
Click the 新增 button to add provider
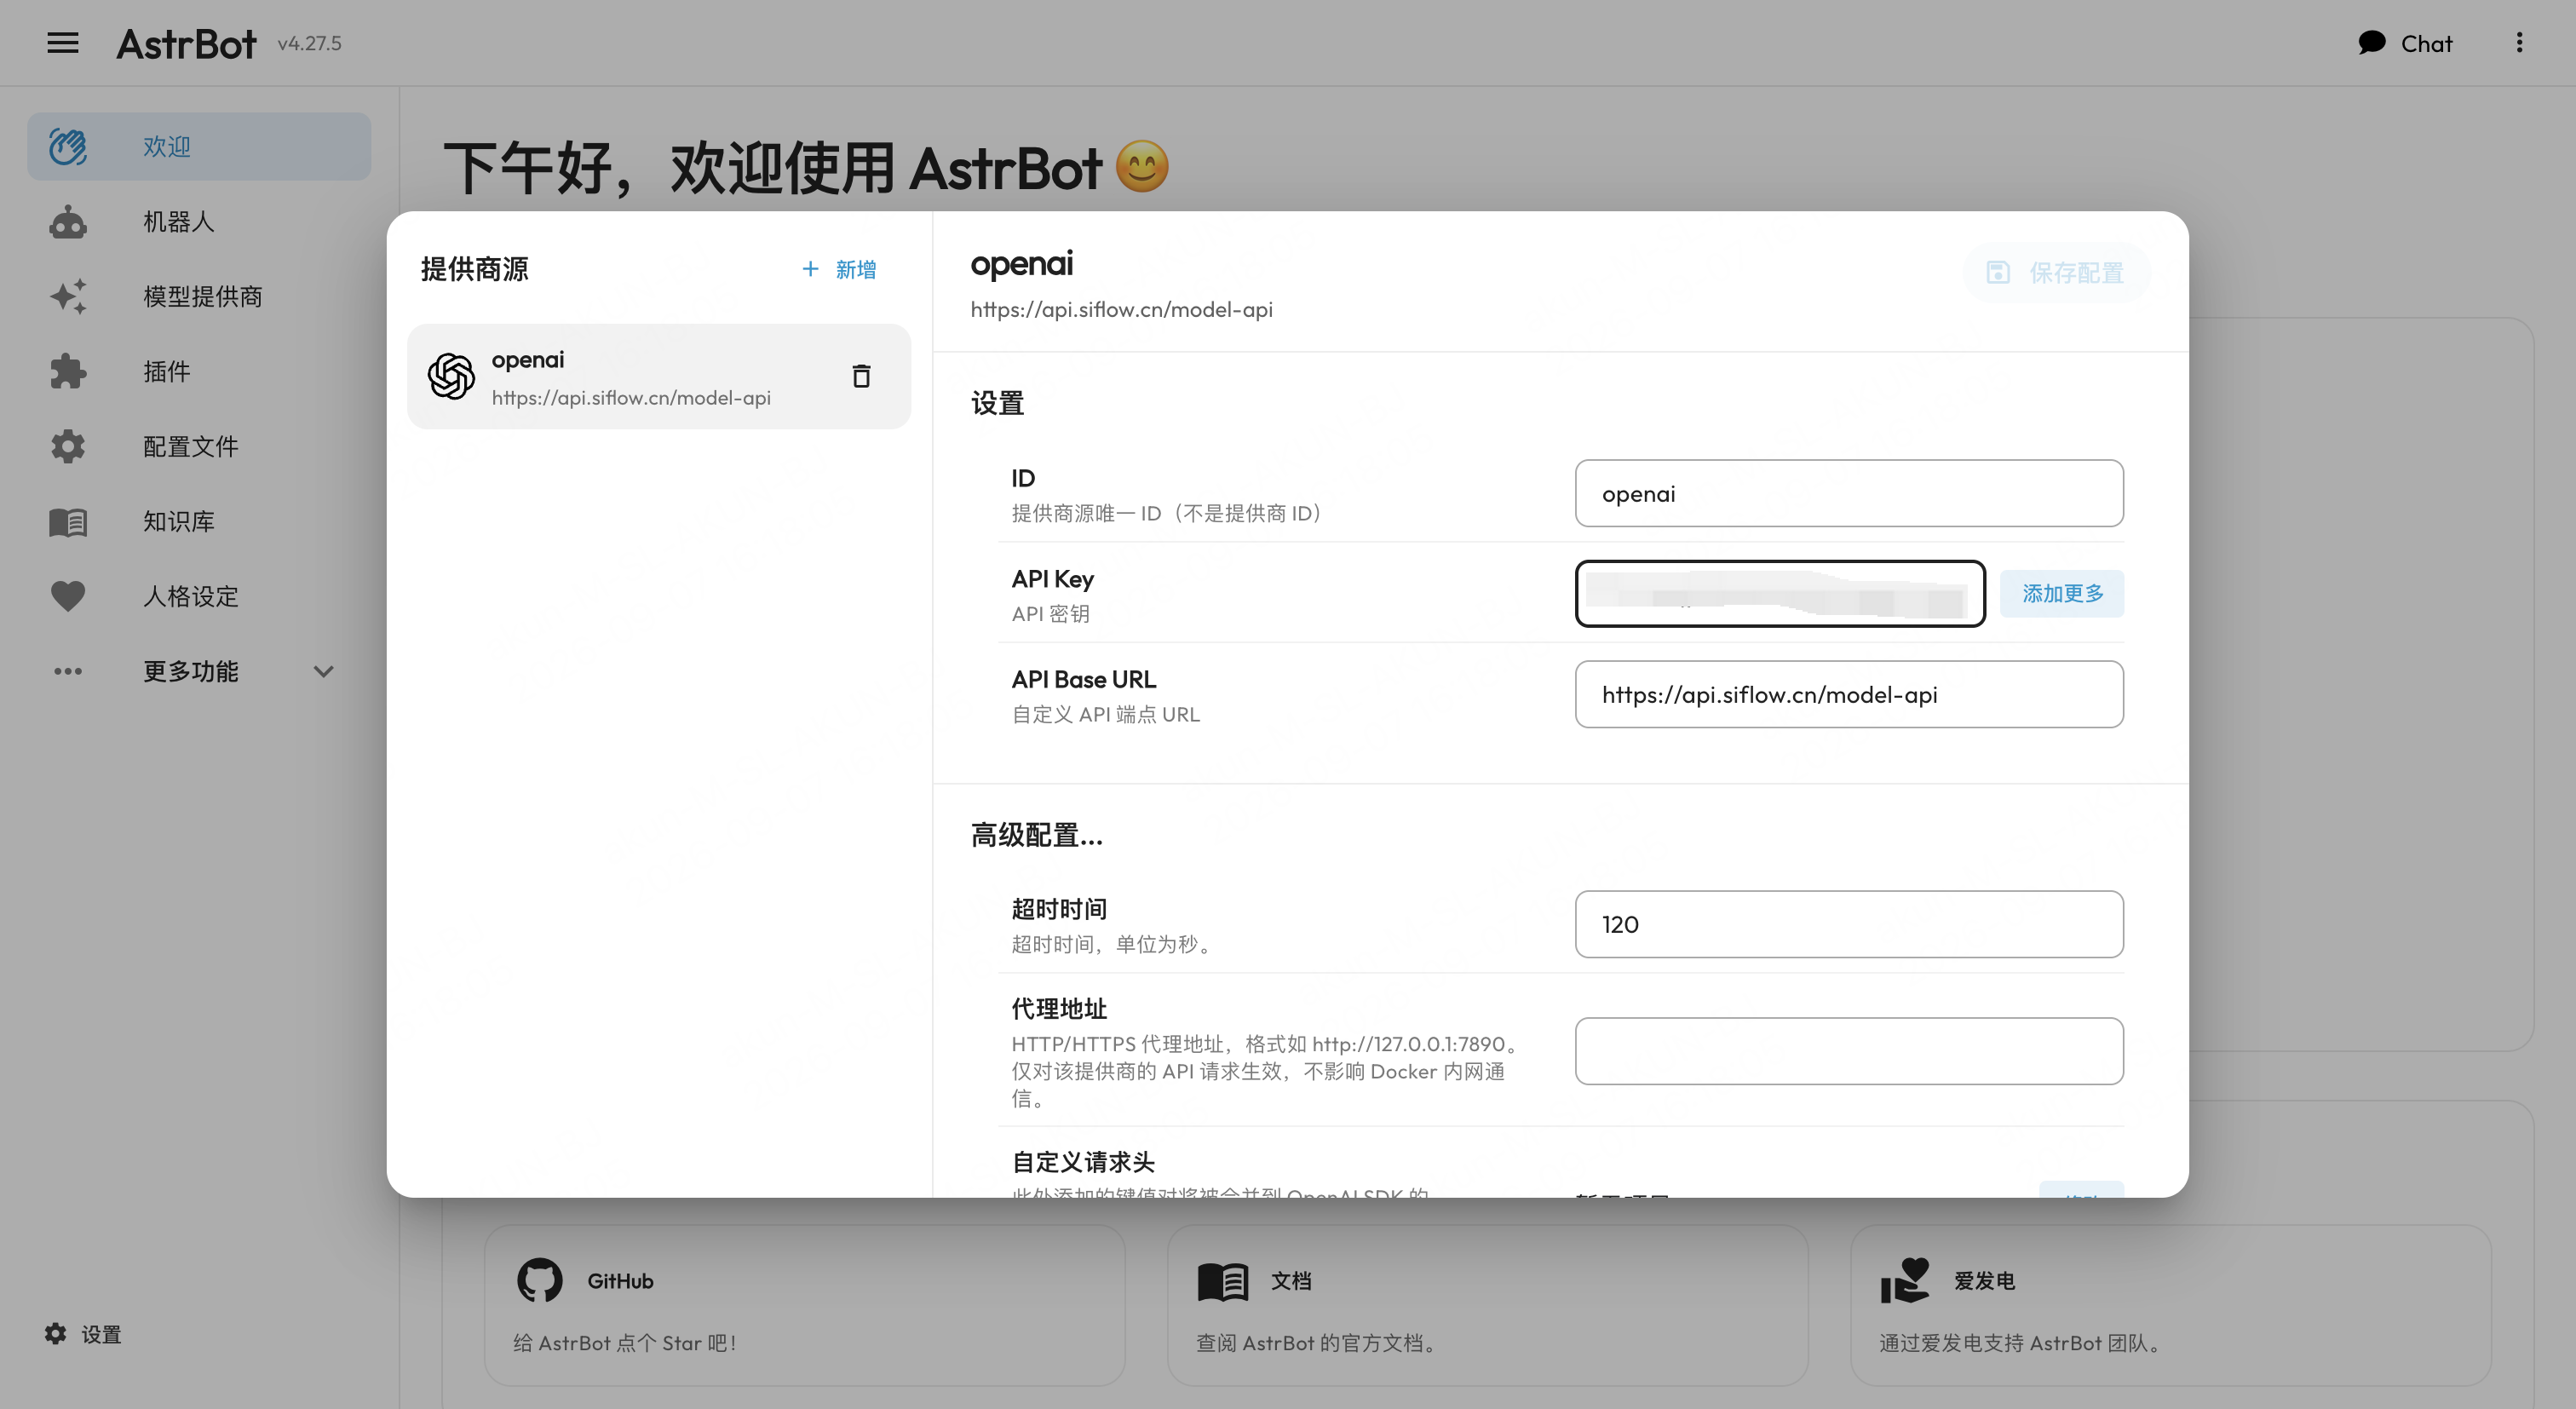click(x=839, y=269)
